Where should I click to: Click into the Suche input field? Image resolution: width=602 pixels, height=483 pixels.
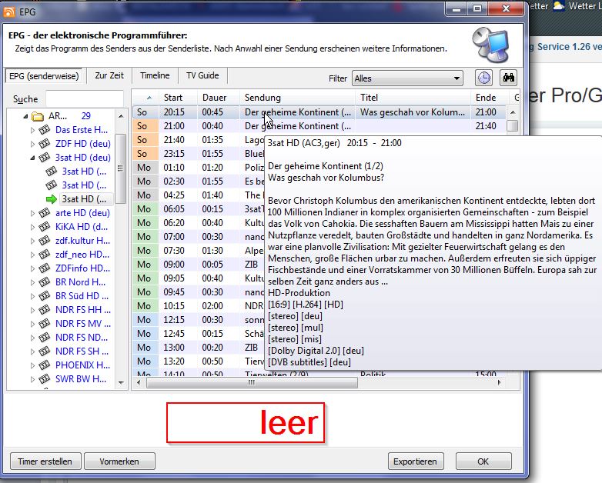(84, 98)
